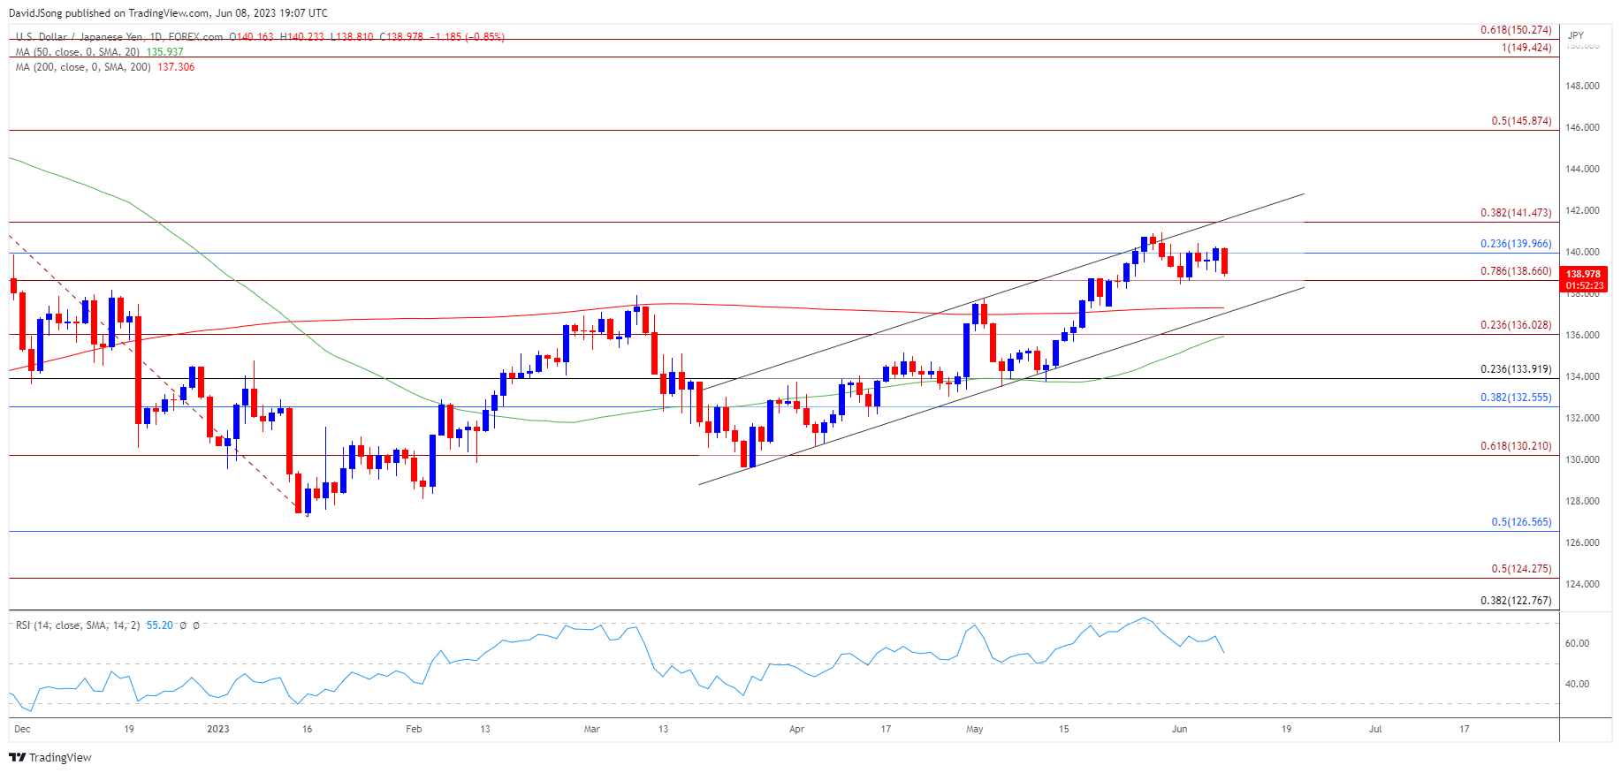Click the red 0.5(124.275) level label
This screenshot has height=773, width=1621.
(x=1521, y=569)
